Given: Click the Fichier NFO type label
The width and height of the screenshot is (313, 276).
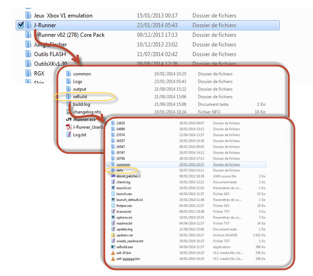Looking at the screenshot, I should coord(209,112).
